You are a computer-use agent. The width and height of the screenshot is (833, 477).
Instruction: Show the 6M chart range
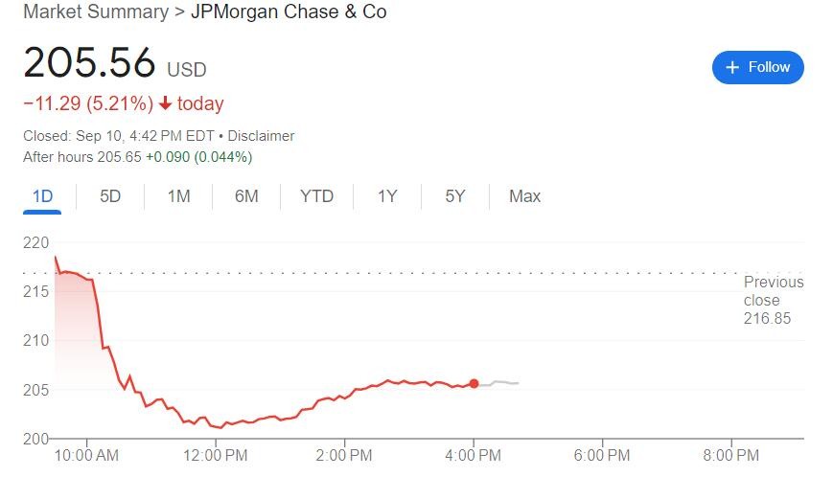click(x=246, y=196)
